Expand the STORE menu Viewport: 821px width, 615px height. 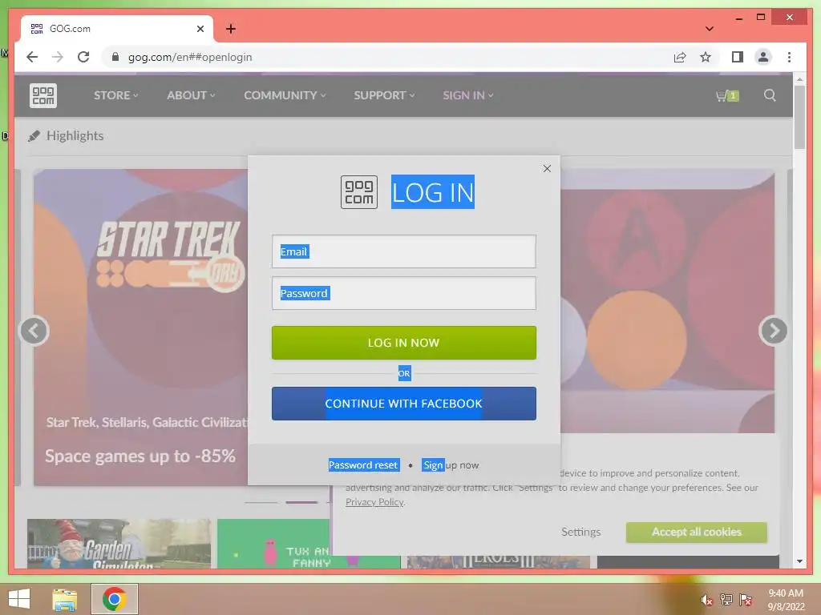(x=115, y=95)
